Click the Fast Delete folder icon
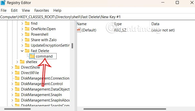This screenshot has height=111, width=195. coord(27,51)
